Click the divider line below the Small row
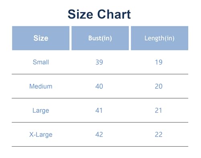Image resolution: width=201 pixels, height=158 pixels. tap(100, 74)
